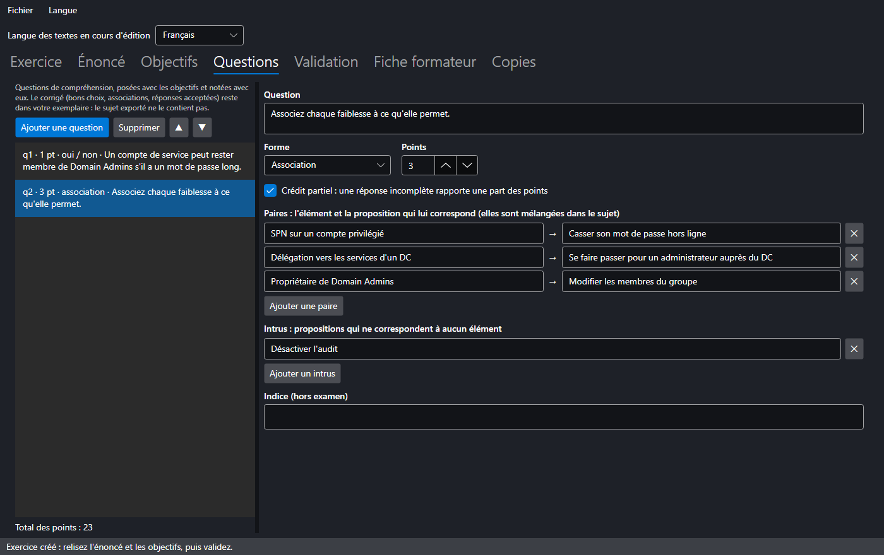884x555 pixels.
Task: Go to the Validation tab
Action: tap(326, 62)
